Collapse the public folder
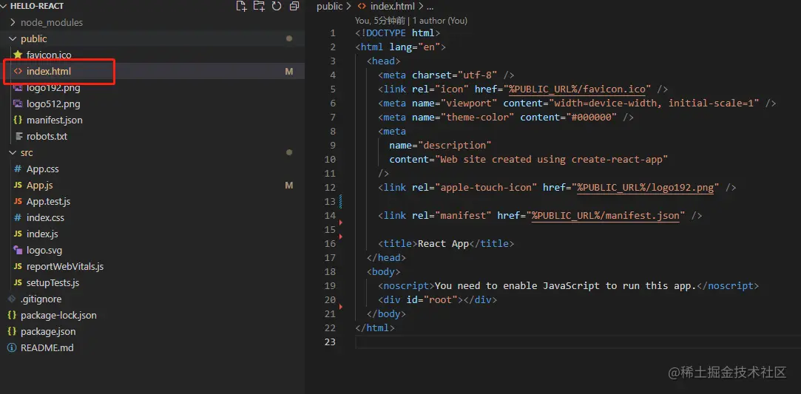The width and height of the screenshot is (801, 394). tap(13, 38)
